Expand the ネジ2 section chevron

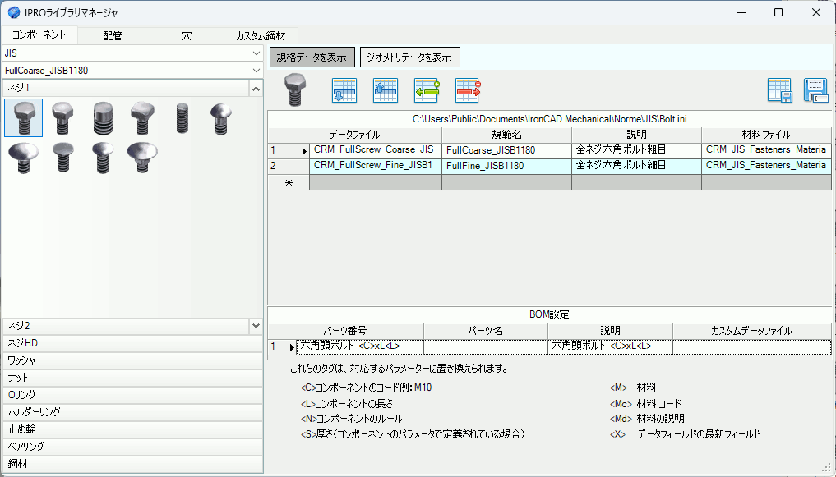tap(256, 326)
